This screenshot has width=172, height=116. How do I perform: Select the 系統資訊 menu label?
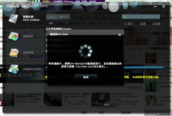click(x=28, y=36)
